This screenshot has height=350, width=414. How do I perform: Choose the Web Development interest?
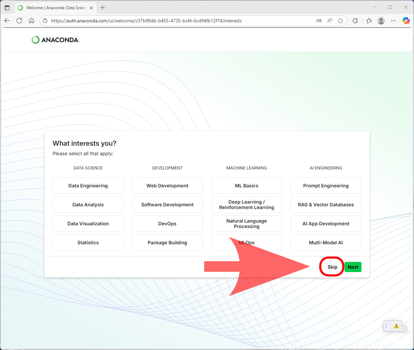point(167,186)
